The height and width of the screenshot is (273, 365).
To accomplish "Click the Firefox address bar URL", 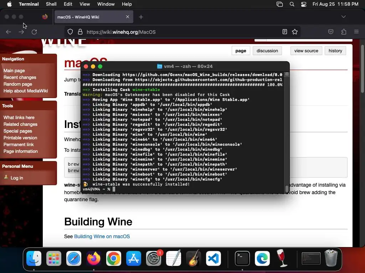I will (x=121, y=32).
